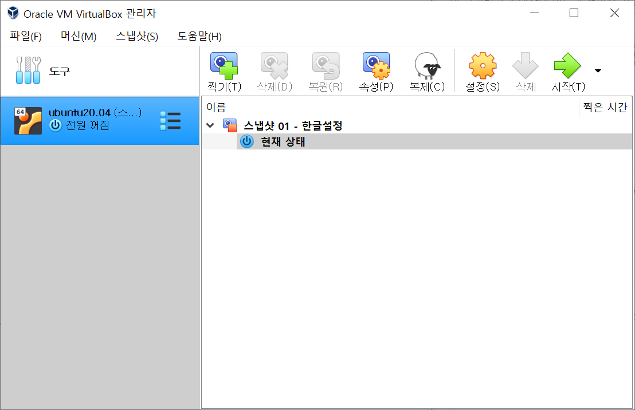Clone the machine with 복제(C) sheep icon
The height and width of the screenshot is (410, 635).
point(427,72)
